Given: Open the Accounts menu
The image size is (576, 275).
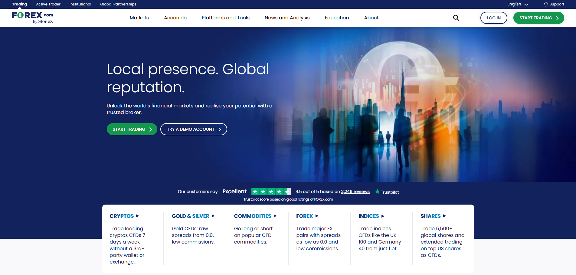Looking at the screenshot, I should [x=175, y=18].
